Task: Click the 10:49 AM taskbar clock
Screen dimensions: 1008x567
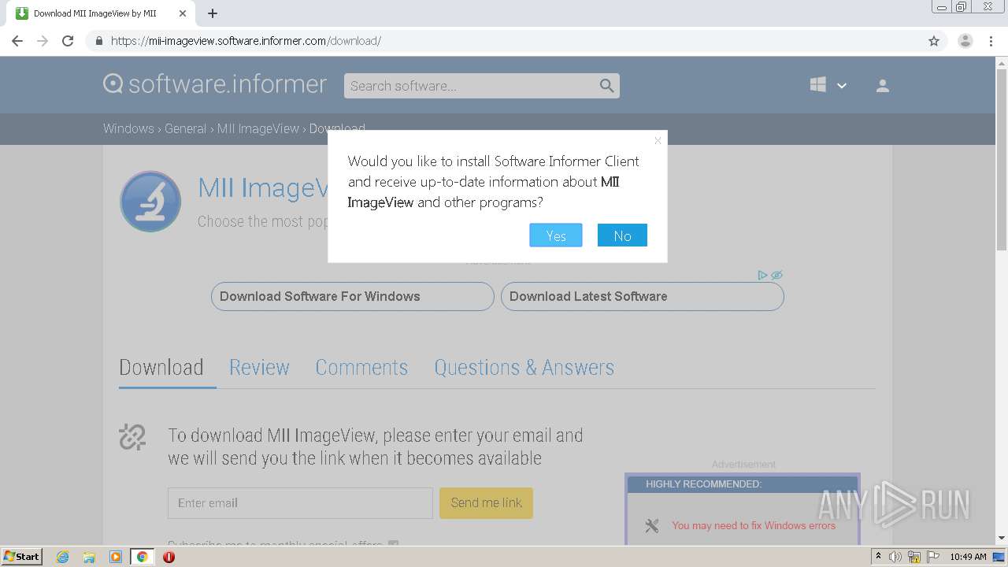Action: click(968, 557)
